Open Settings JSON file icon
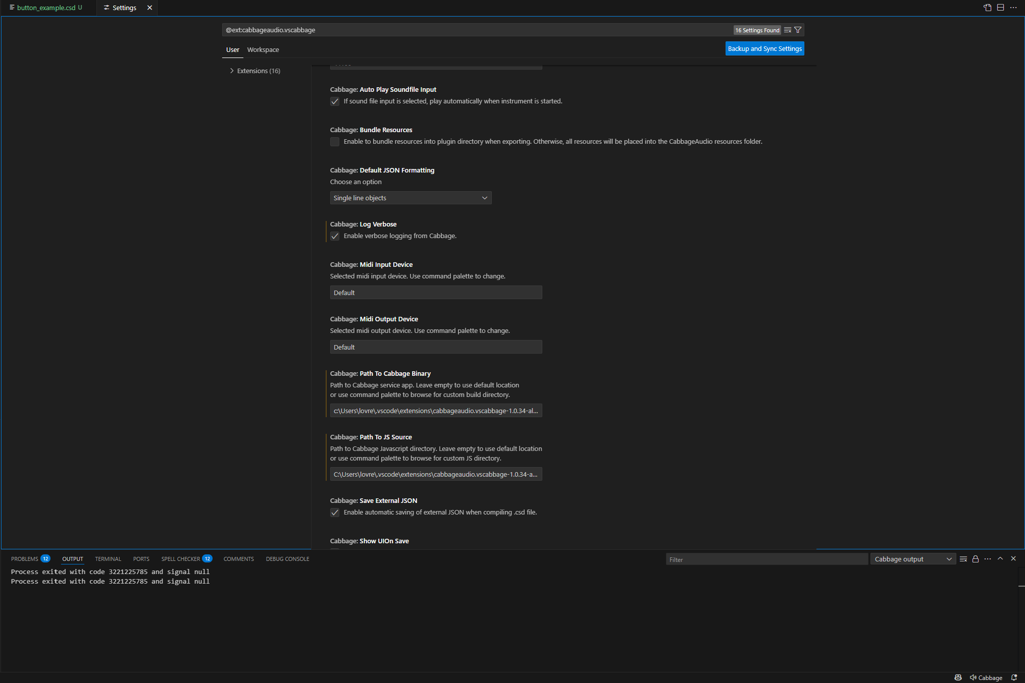The width and height of the screenshot is (1025, 683). [x=988, y=8]
